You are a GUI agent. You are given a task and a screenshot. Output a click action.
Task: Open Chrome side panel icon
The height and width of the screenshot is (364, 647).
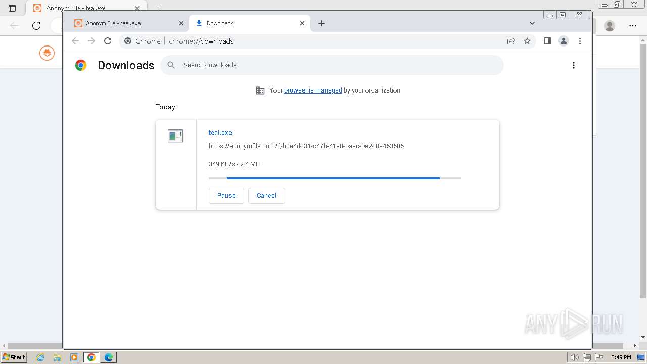point(547,41)
